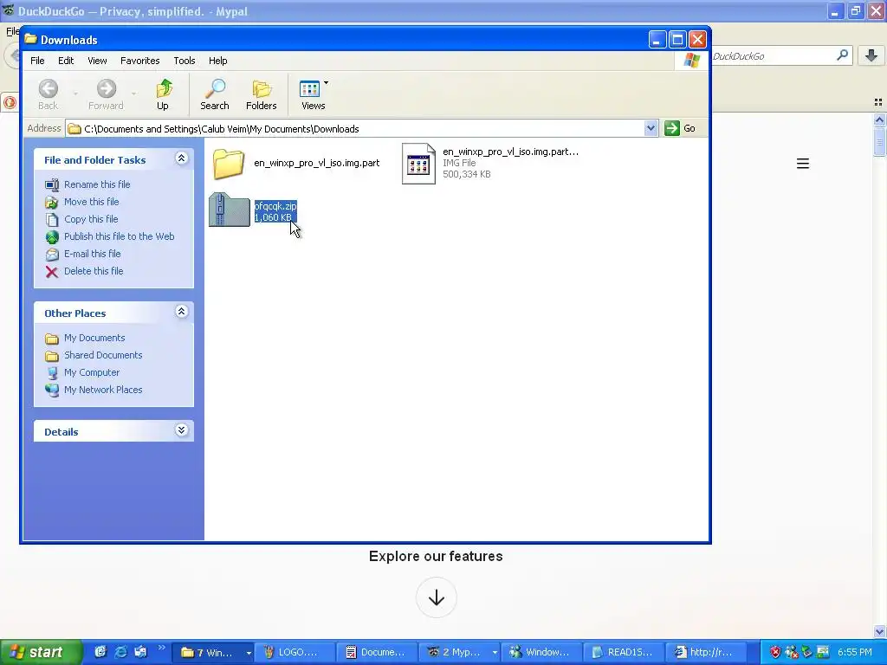Click the en_winxp_pro_vl_iso.img.part folder name
This screenshot has width=887, height=665.
coord(317,163)
